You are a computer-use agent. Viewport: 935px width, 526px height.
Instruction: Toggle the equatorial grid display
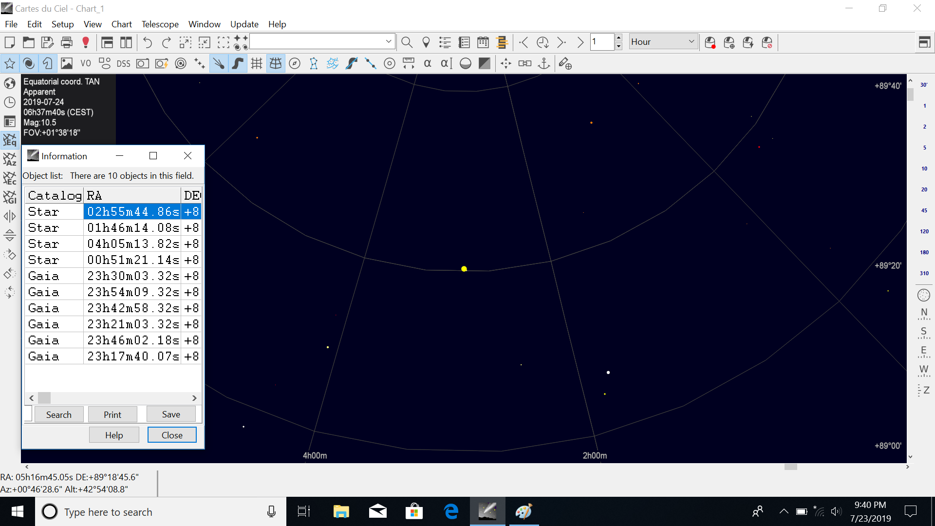(x=276, y=64)
